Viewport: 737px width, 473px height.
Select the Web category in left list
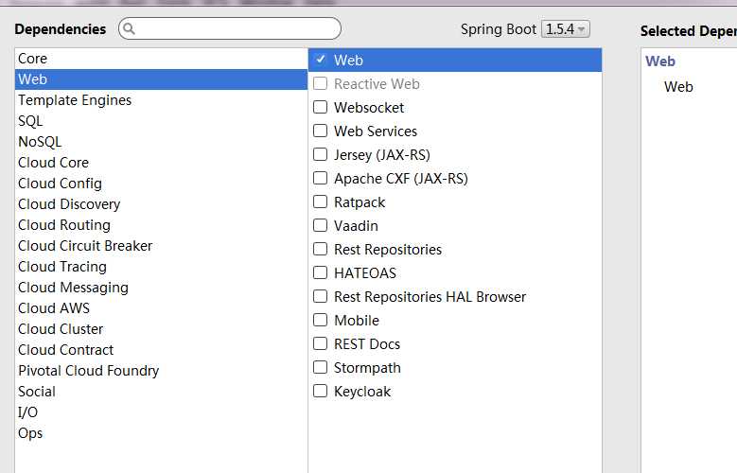pyautogui.click(x=161, y=79)
